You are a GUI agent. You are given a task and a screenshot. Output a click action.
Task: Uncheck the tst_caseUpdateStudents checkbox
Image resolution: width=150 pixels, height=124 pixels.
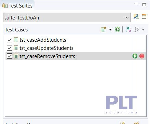pos(10,48)
